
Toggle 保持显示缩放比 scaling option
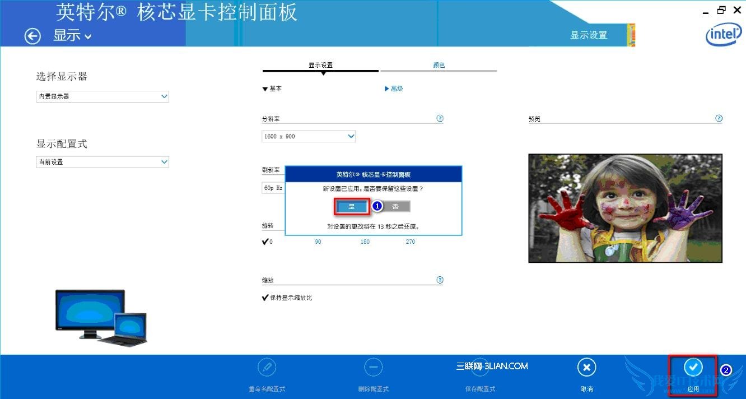[287, 298]
